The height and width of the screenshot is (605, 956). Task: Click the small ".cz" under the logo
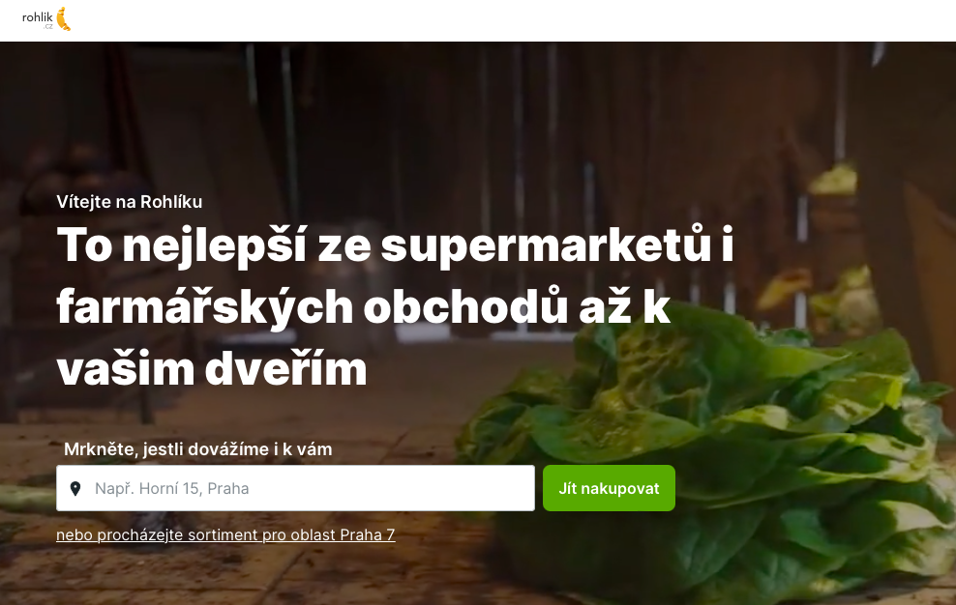point(47,26)
